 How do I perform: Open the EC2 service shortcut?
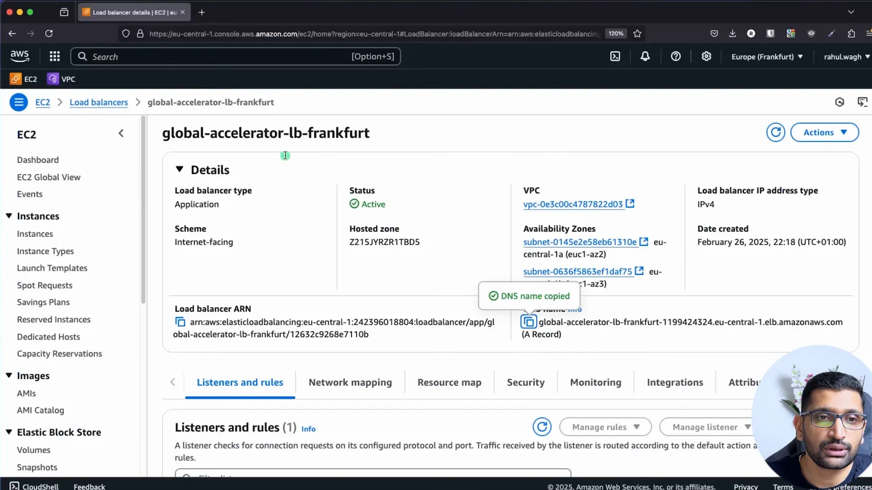[x=24, y=79]
